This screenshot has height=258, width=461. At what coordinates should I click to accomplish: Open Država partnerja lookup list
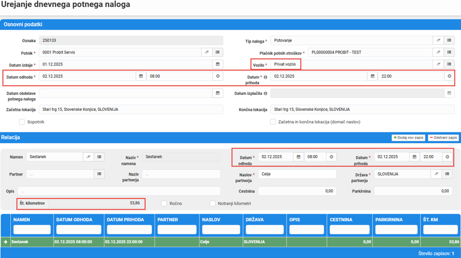click(447, 174)
